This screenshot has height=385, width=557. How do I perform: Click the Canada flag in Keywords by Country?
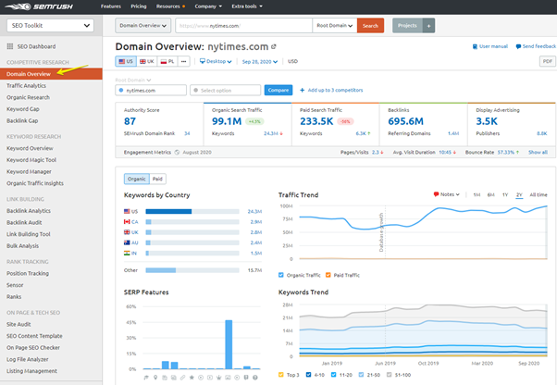[127, 221]
